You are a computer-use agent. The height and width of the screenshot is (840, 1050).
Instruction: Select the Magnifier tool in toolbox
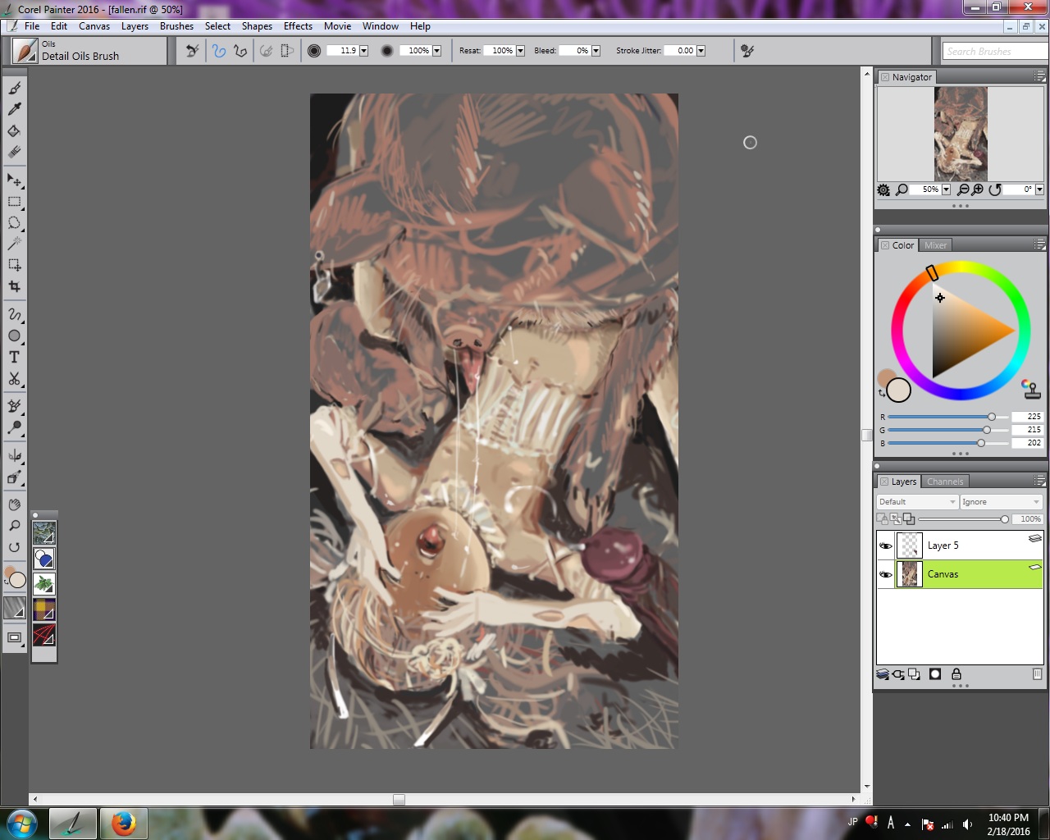coord(14,526)
